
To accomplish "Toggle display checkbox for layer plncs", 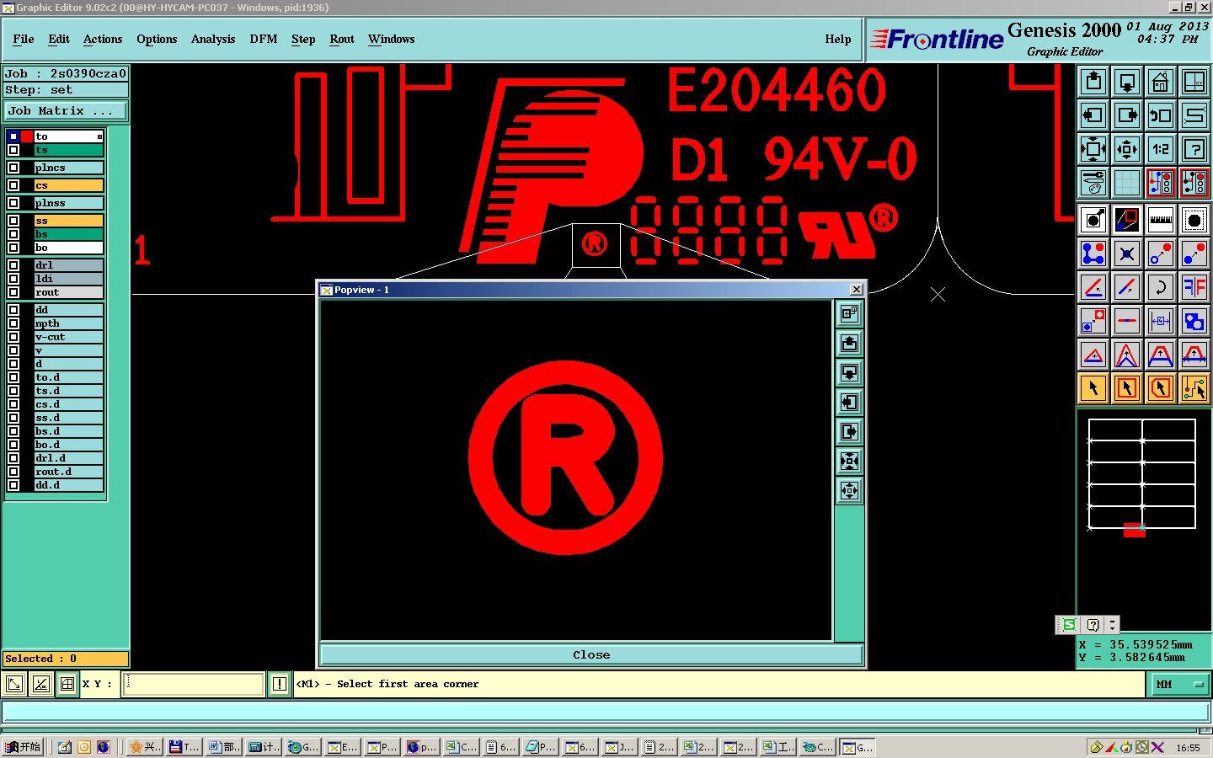I will pos(13,168).
